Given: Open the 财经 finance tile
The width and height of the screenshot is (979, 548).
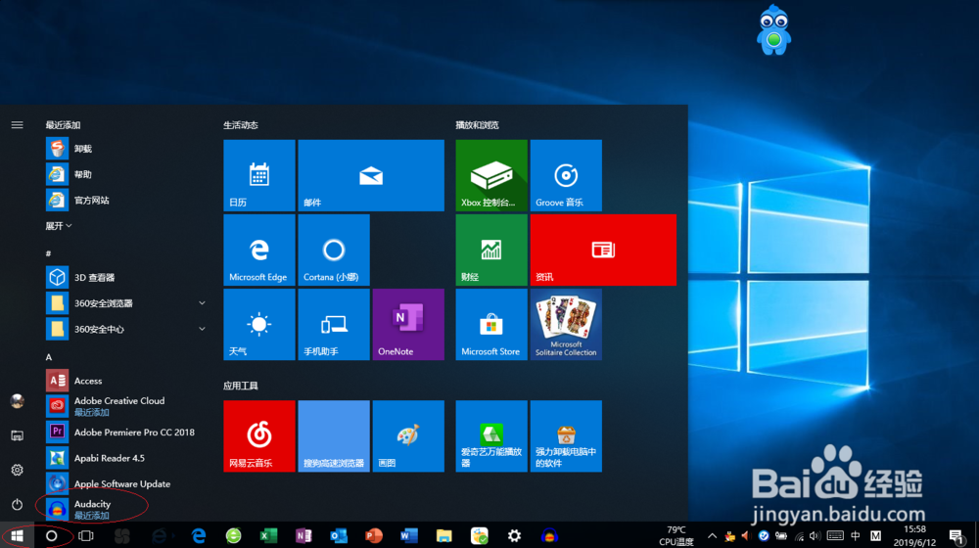Looking at the screenshot, I should (491, 250).
